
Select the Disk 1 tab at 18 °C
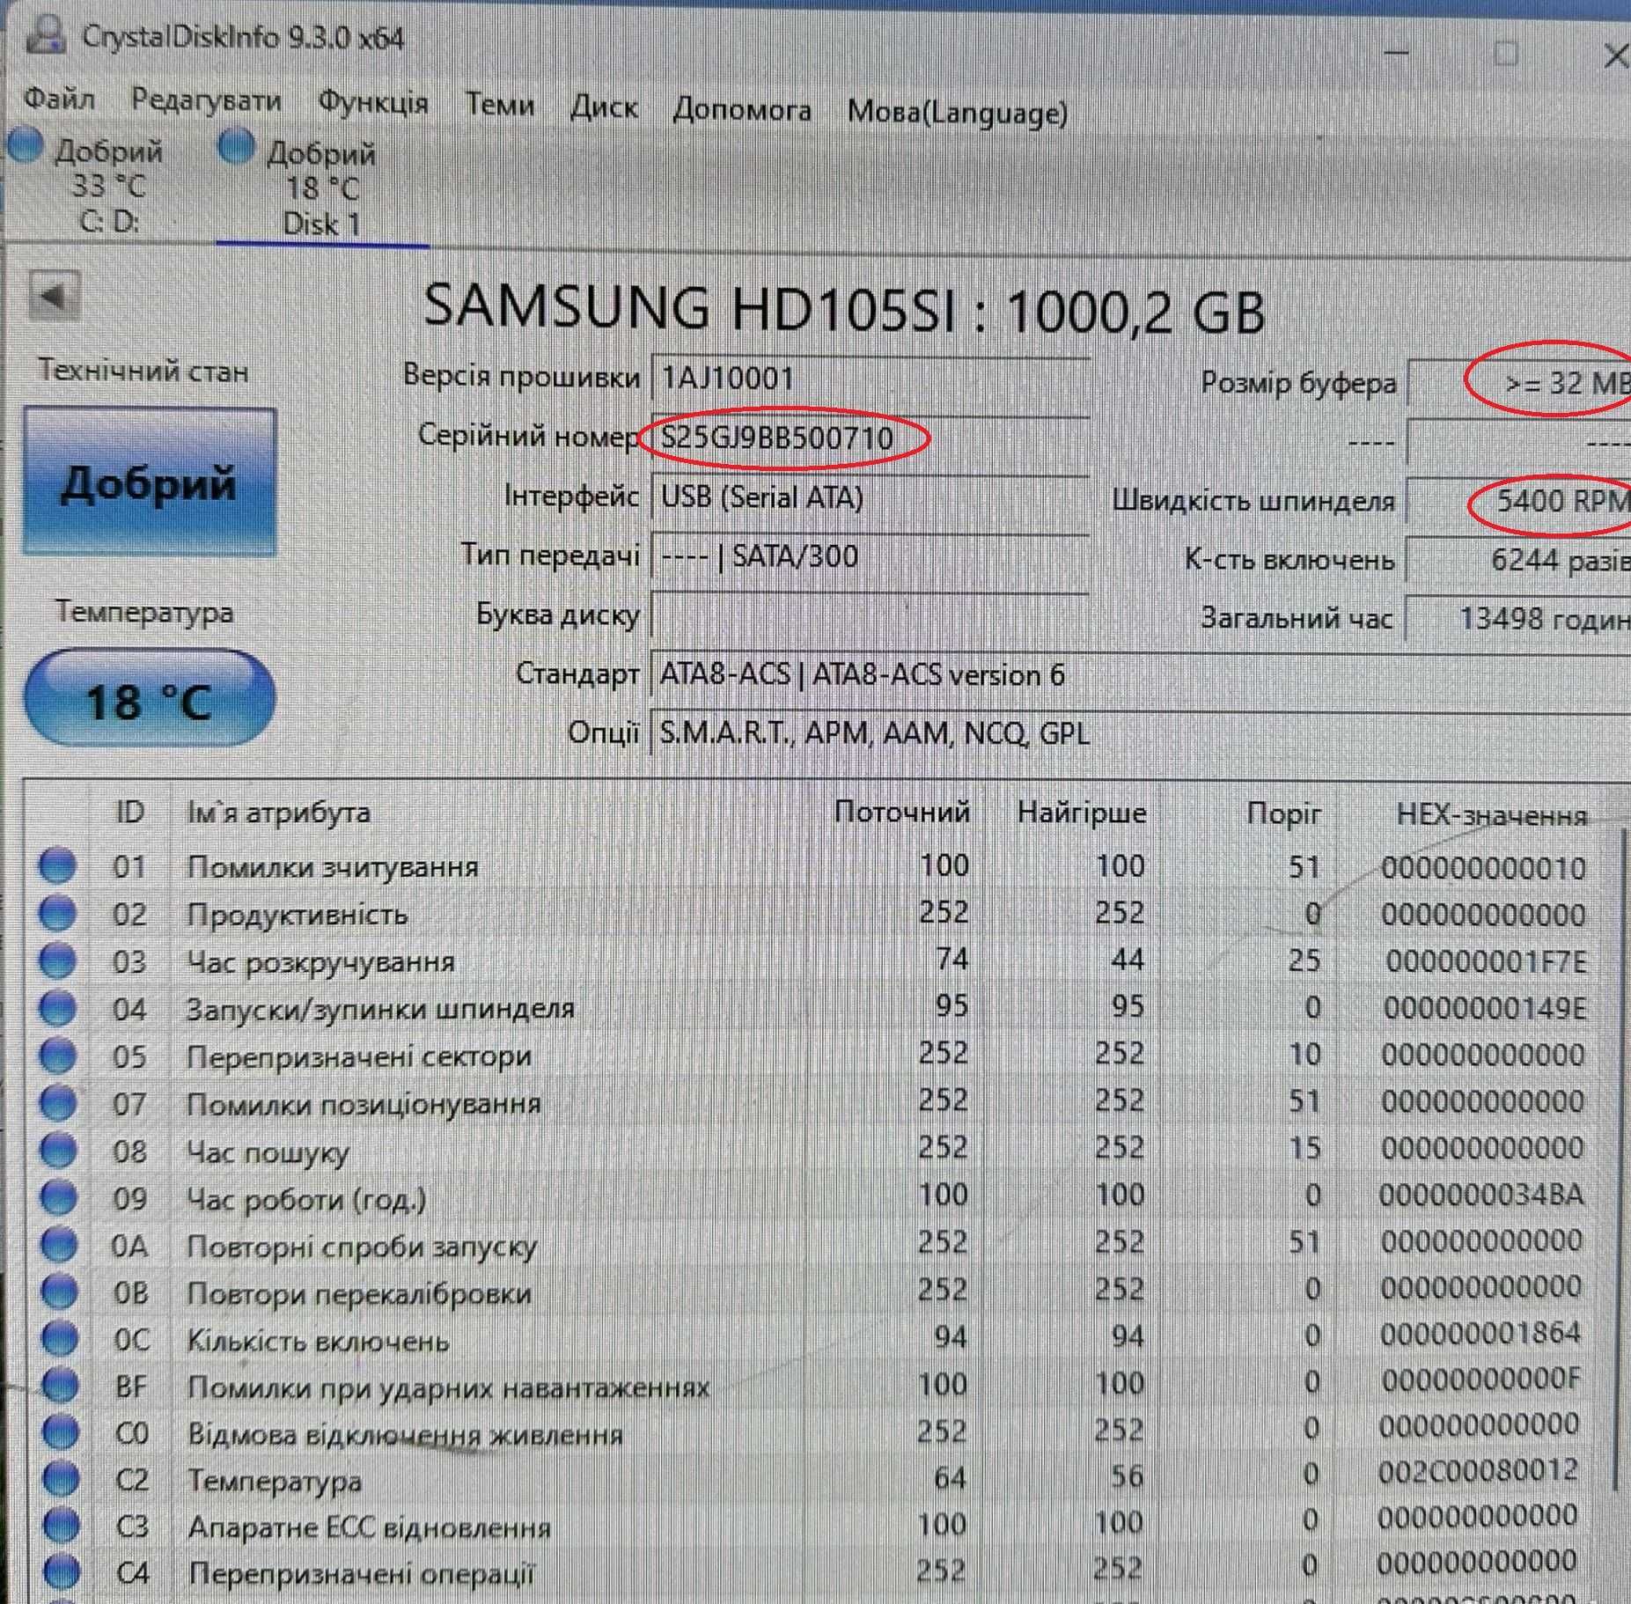click(x=321, y=187)
